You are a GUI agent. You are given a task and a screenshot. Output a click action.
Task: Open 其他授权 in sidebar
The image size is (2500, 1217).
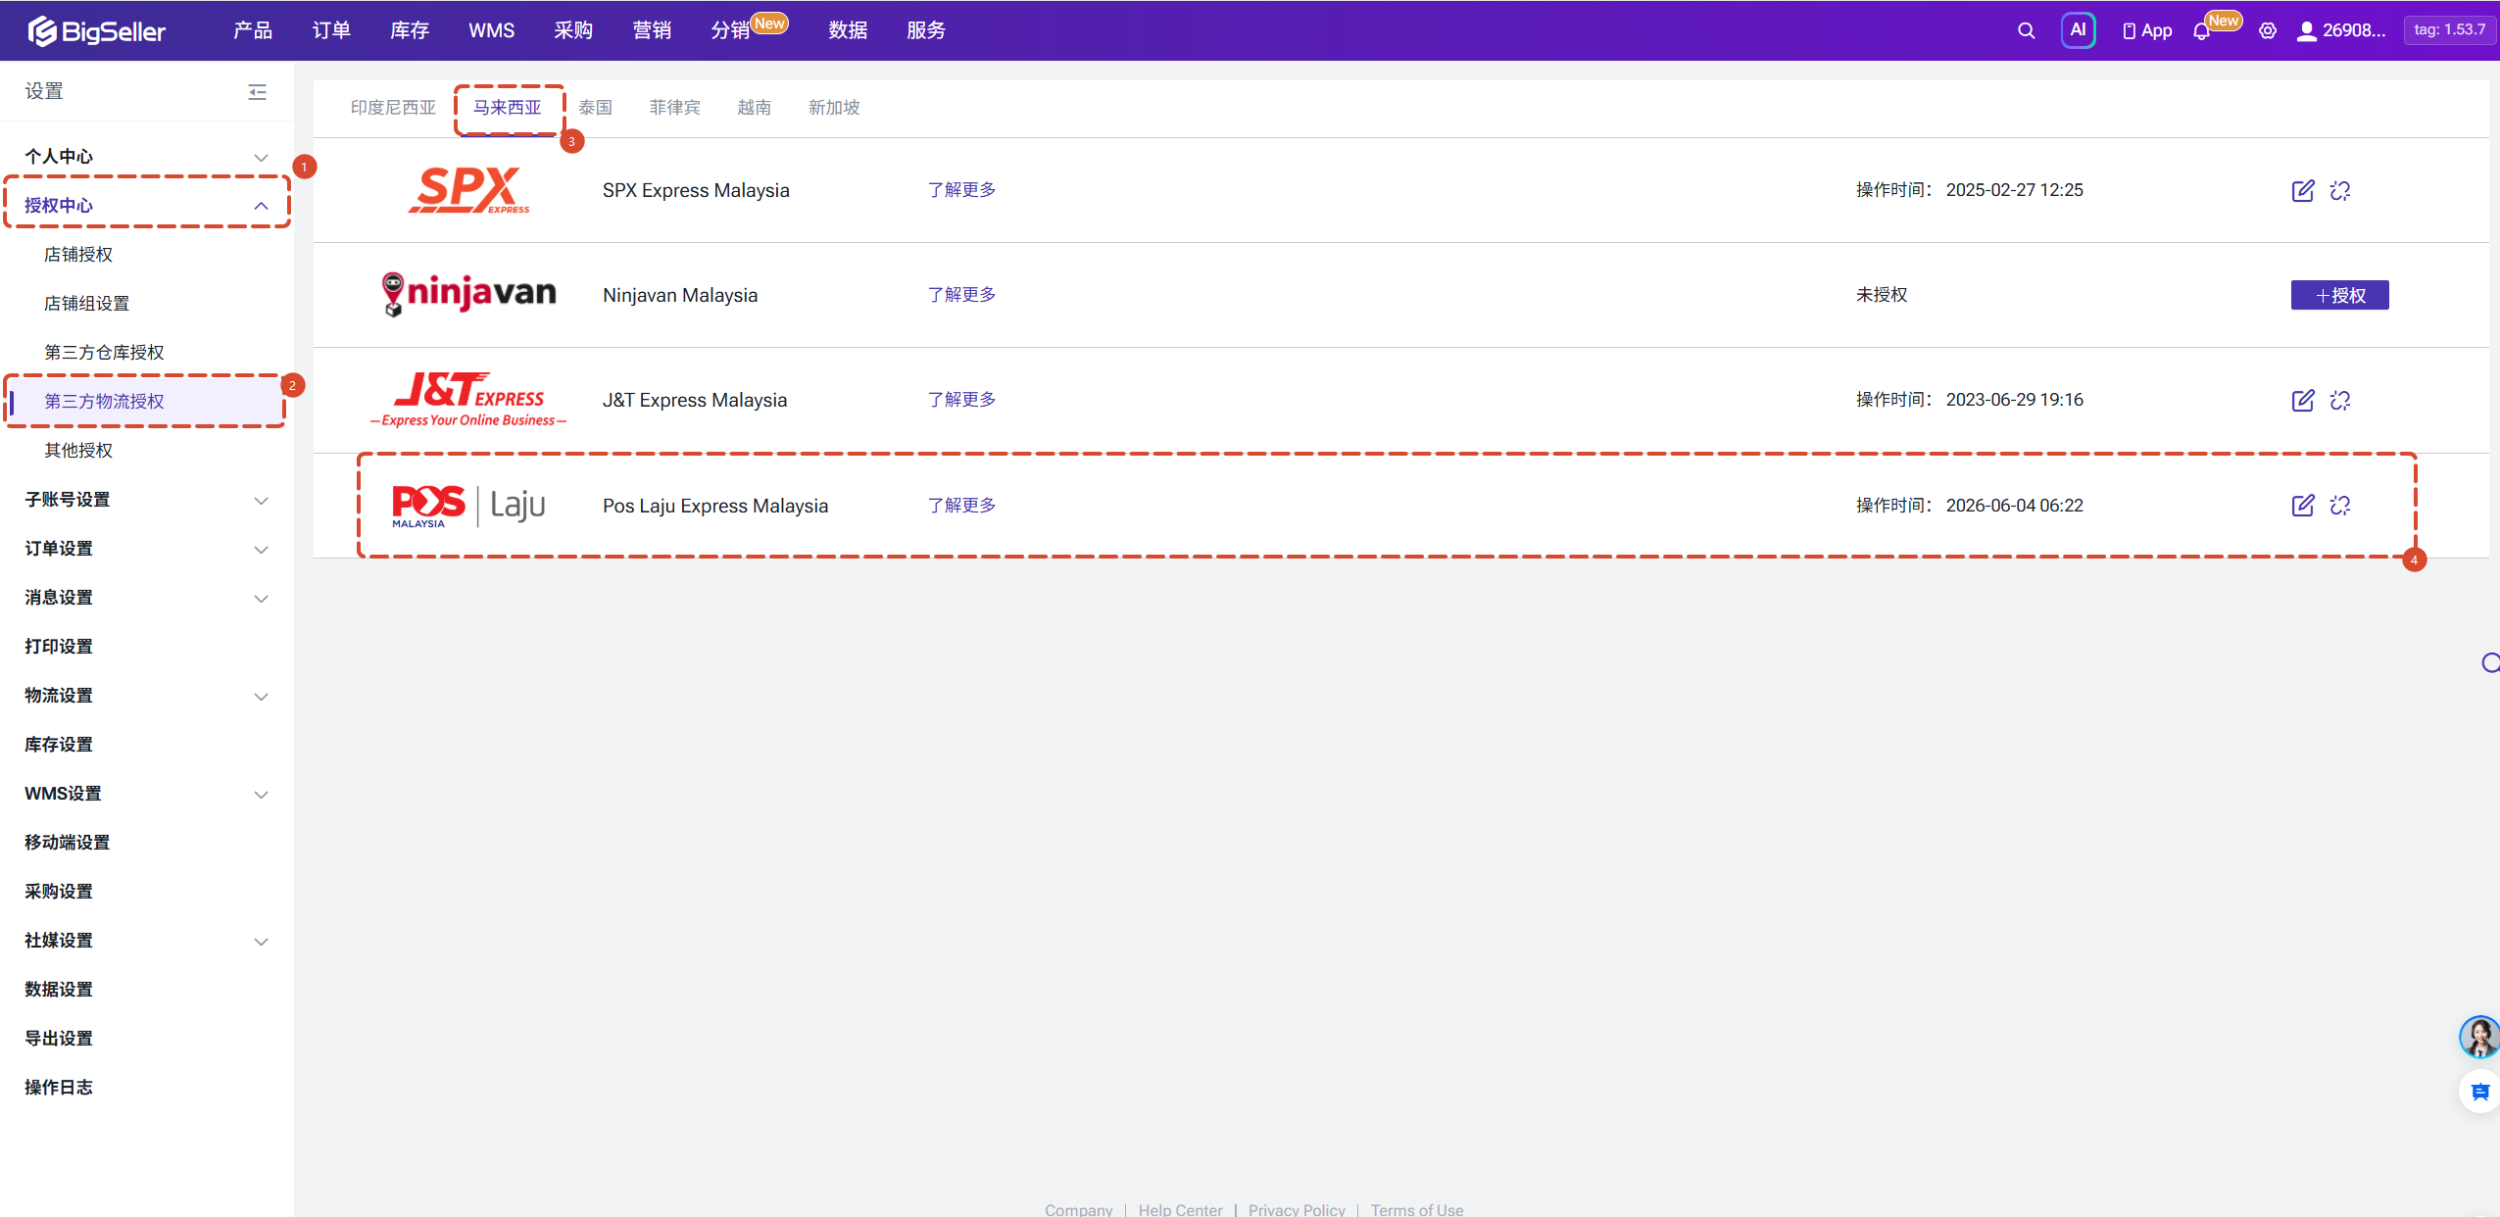[x=78, y=451]
